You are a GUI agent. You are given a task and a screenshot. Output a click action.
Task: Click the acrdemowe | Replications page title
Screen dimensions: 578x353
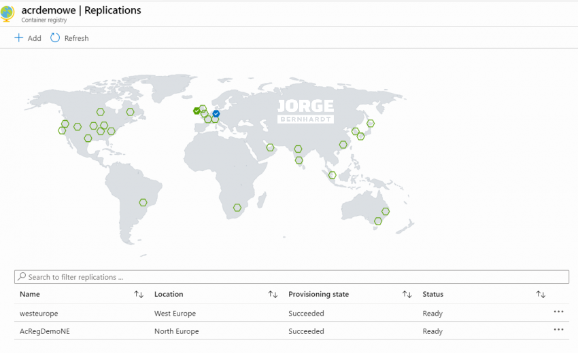tap(81, 10)
